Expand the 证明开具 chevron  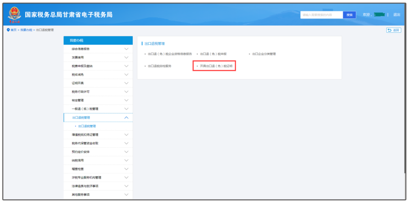[x=126, y=83]
